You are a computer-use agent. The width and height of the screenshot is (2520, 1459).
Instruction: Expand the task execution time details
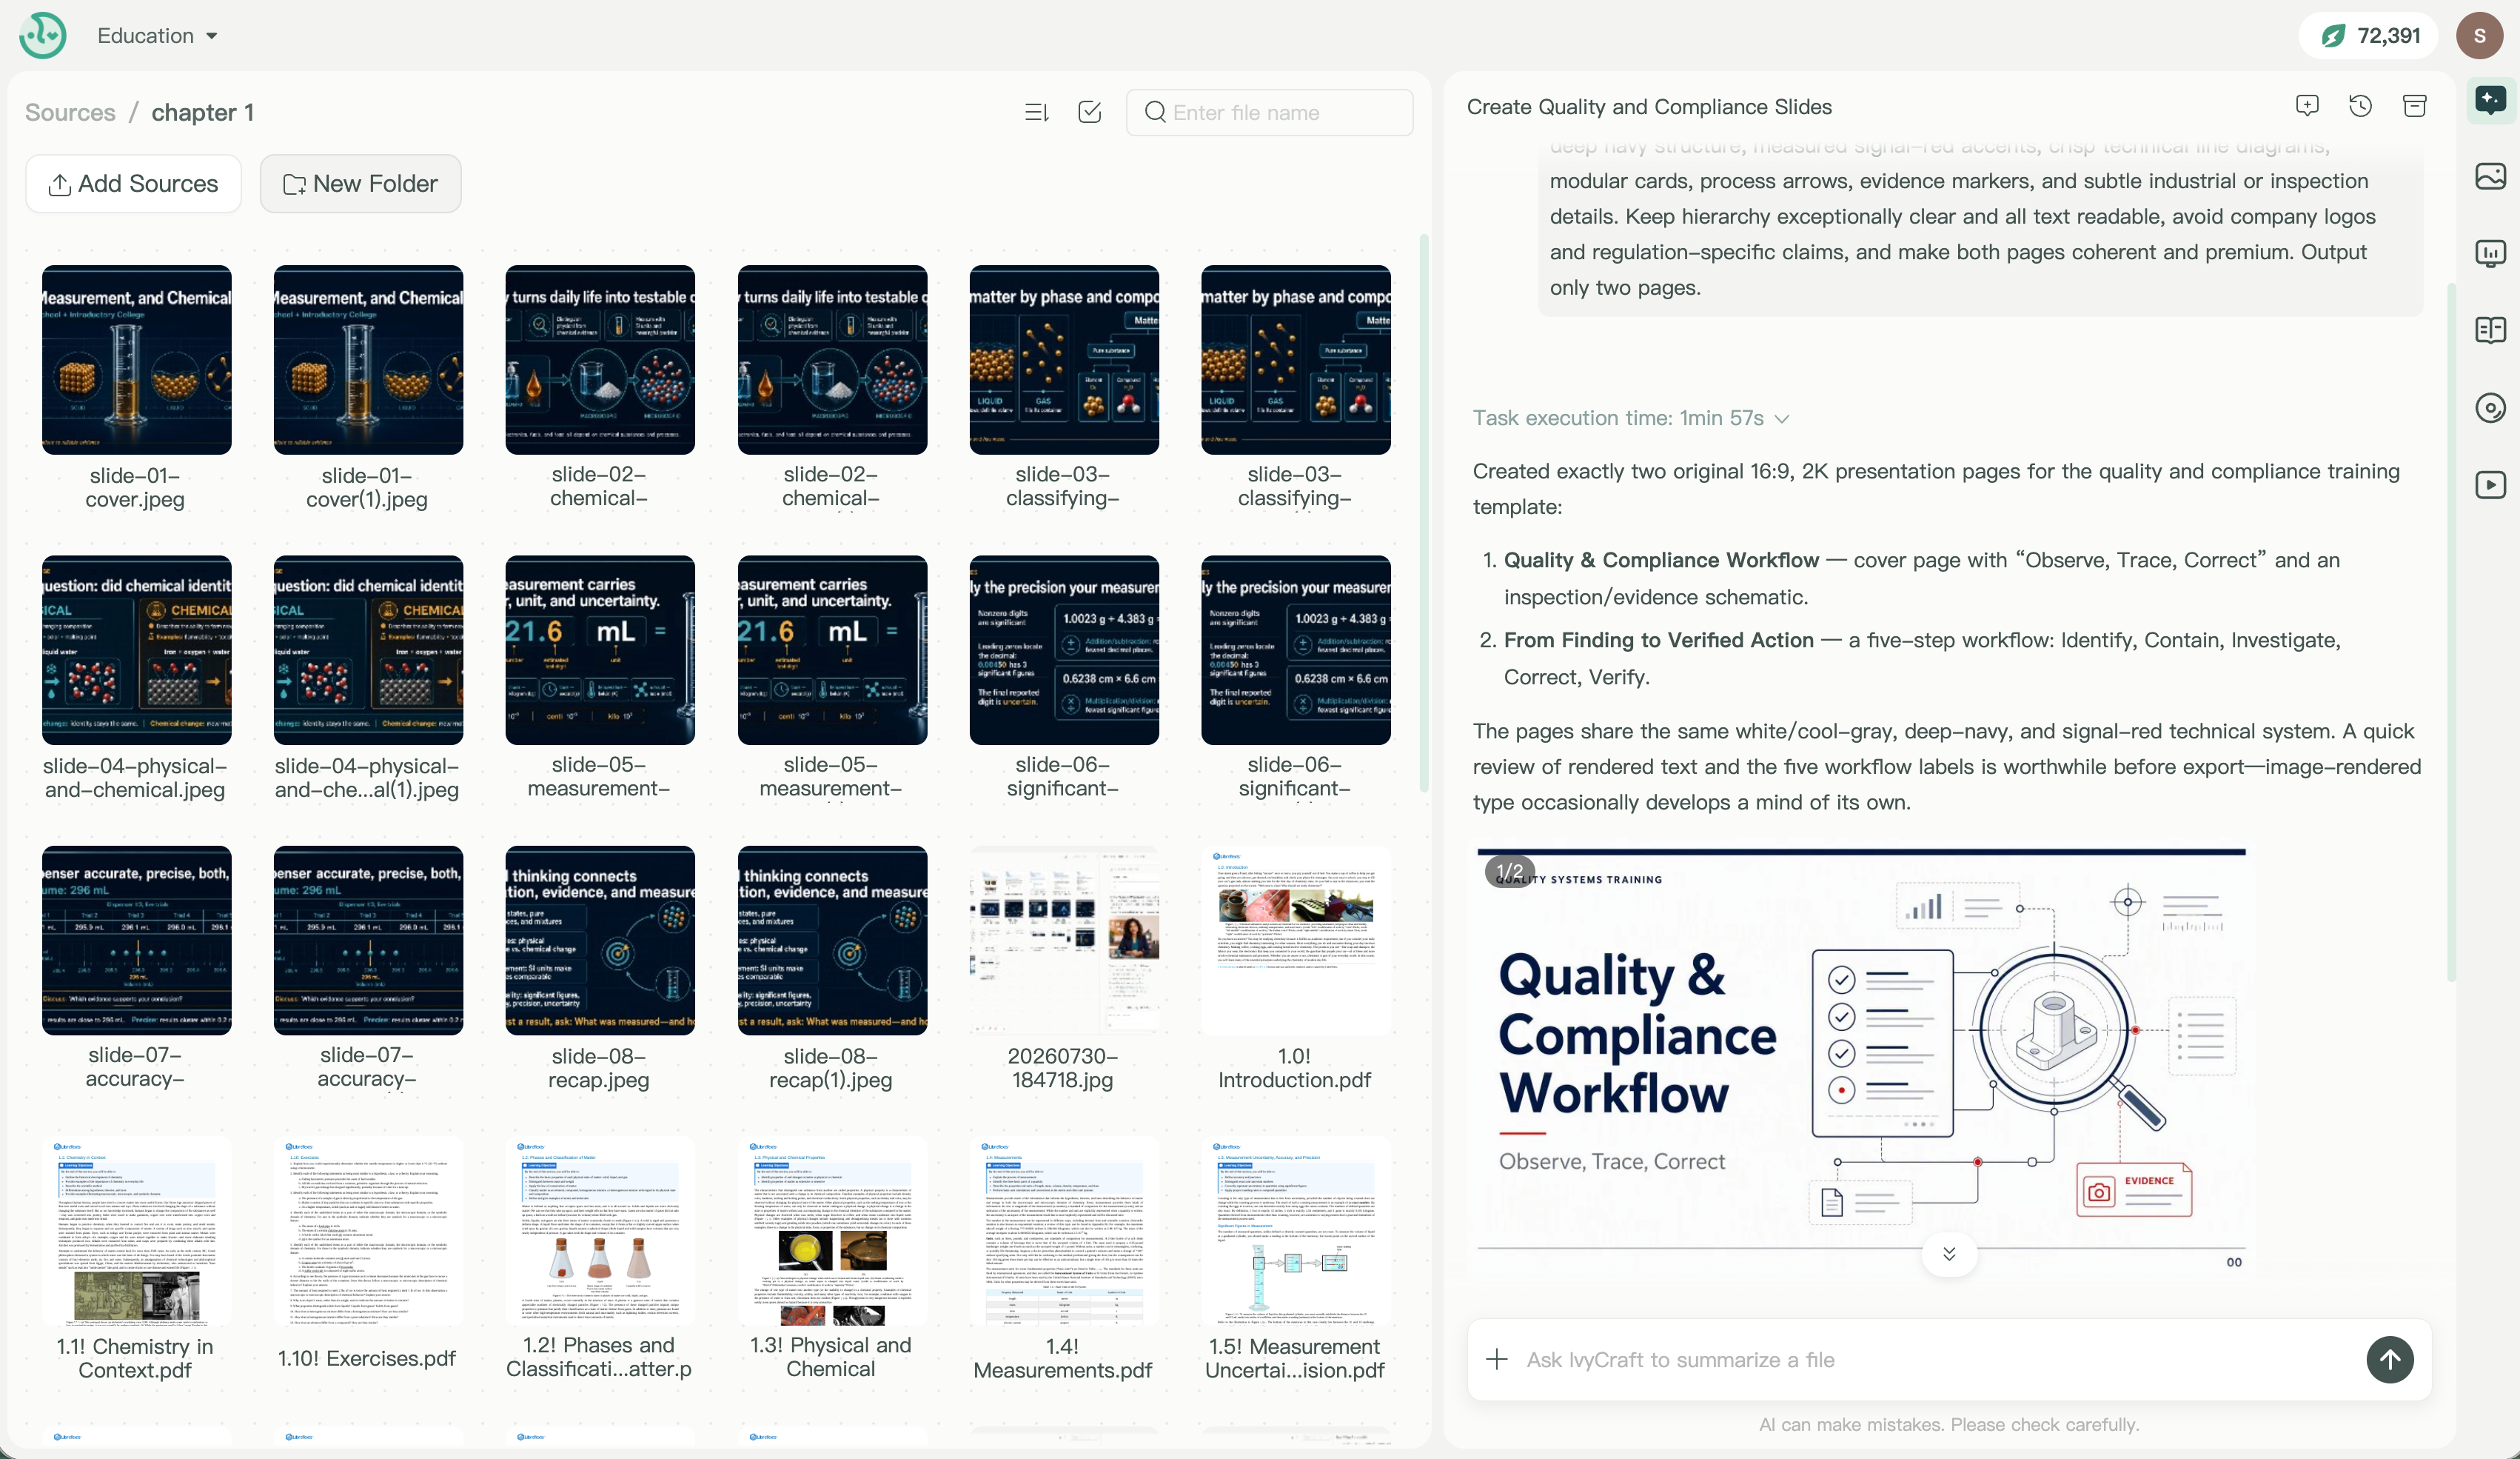pyautogui.click(x=1630, y=418)
